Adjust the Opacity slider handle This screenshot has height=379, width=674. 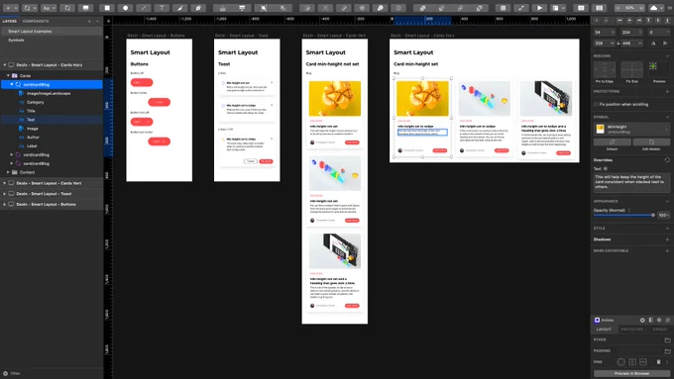pyautogui.click(x=653, y=215)
